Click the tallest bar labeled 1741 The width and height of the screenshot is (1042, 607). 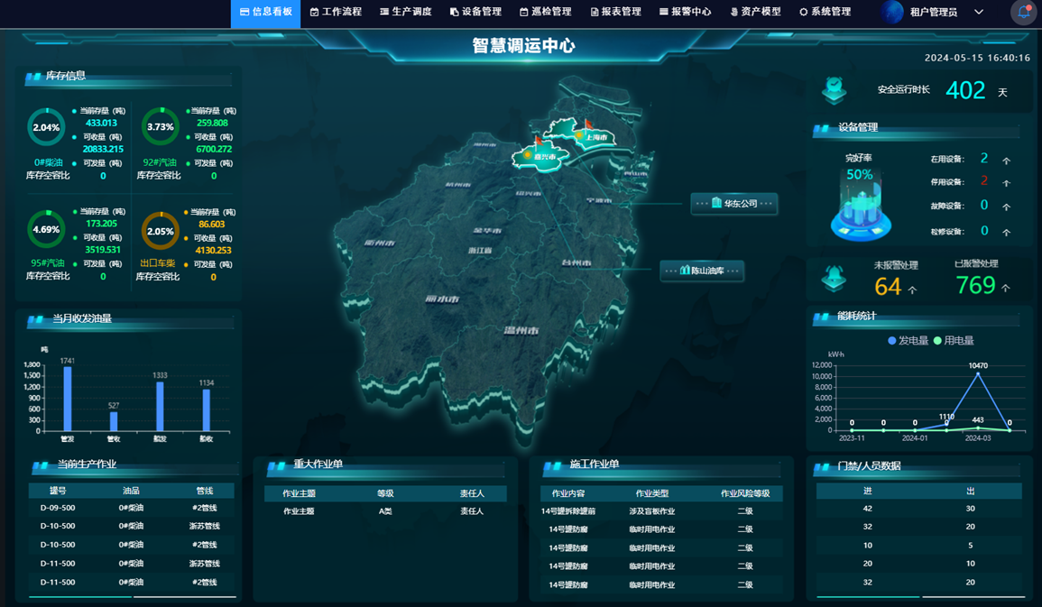pyautogui.click(x=68, y=399)
